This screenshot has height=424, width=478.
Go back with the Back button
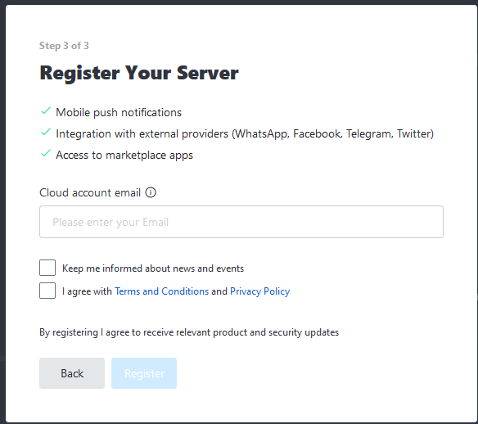72,373
